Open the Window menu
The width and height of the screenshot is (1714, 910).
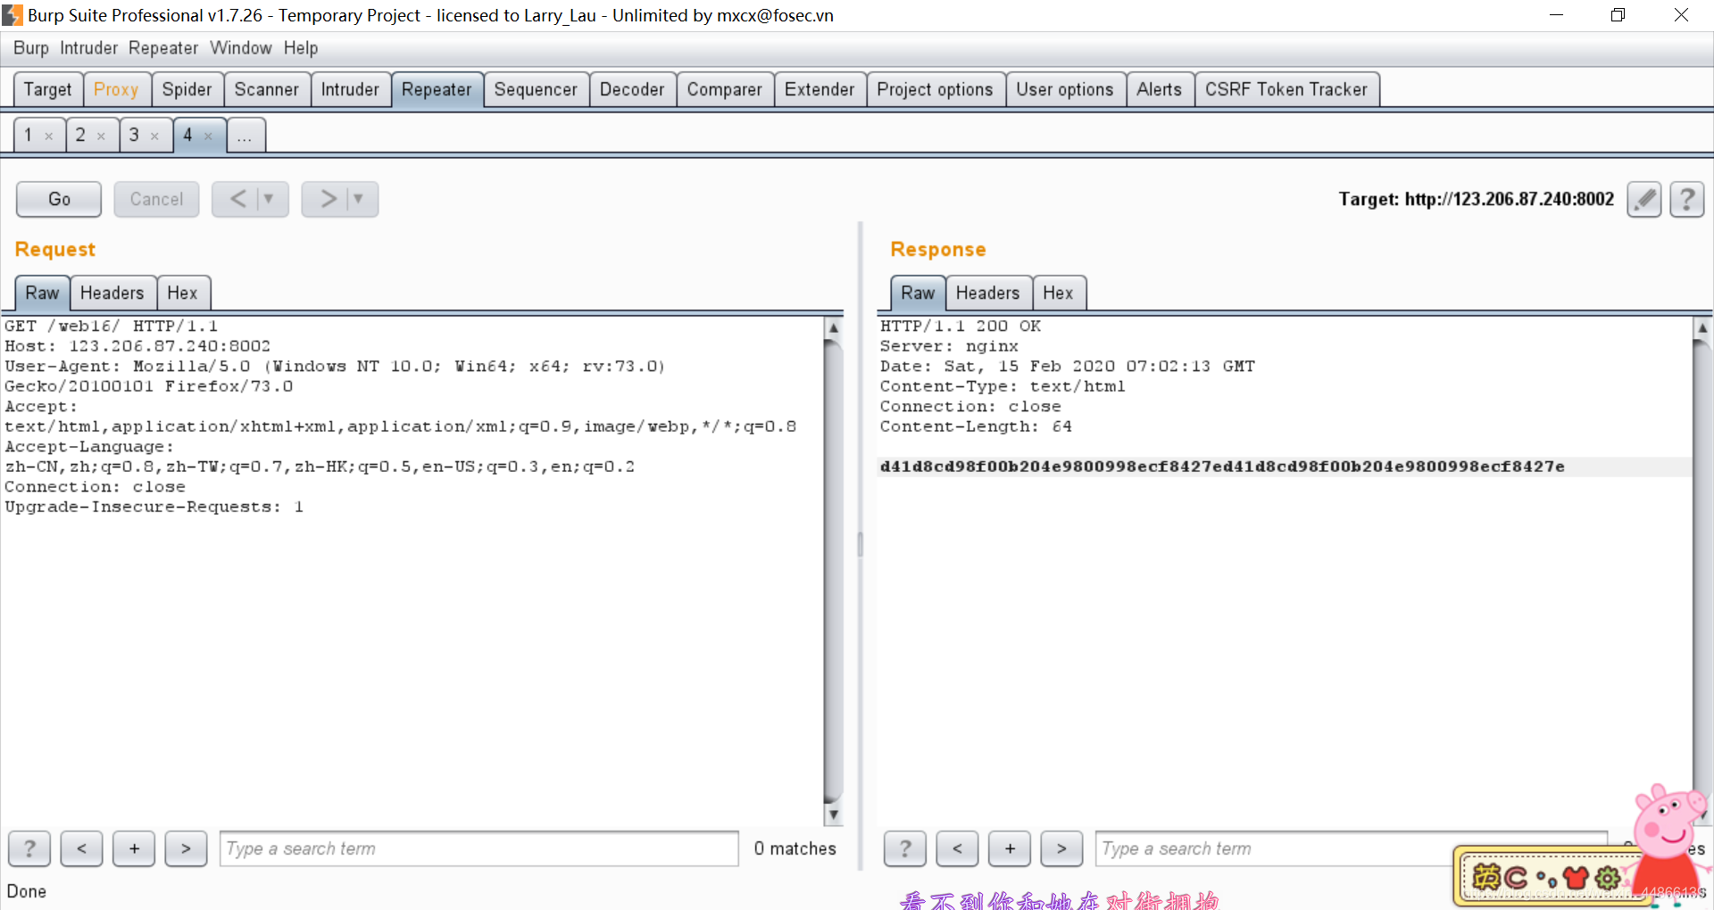click(241, 48)
